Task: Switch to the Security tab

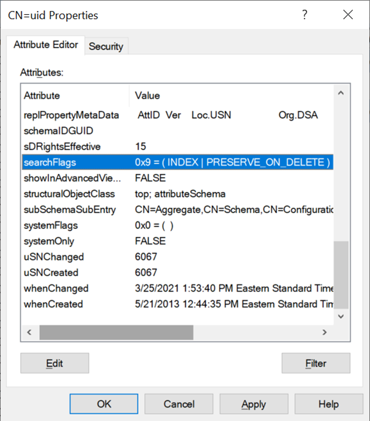Action: coord(106,46)
